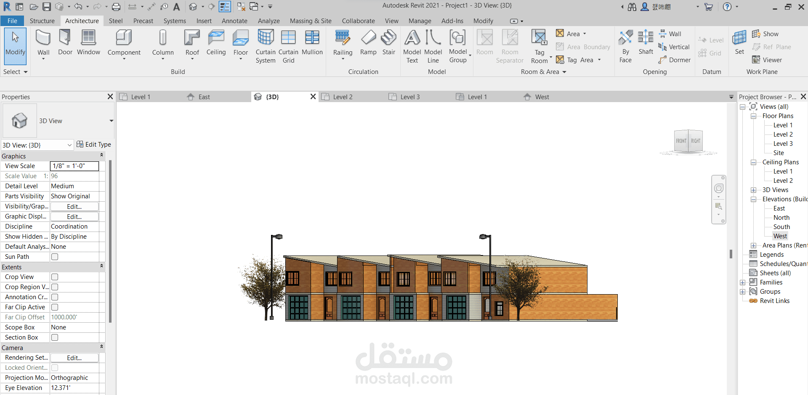Close the Properties panel

coord(110,97)
